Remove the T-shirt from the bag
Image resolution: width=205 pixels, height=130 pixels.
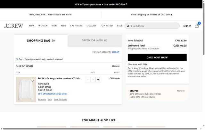42,100
